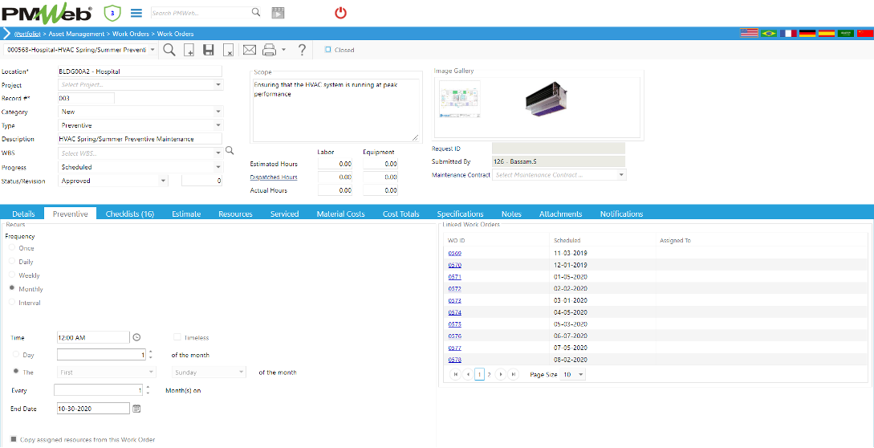The width and height of the screenshot is (874, 448).
Task: Switch to the Resources tab
Action: [235, 214]
